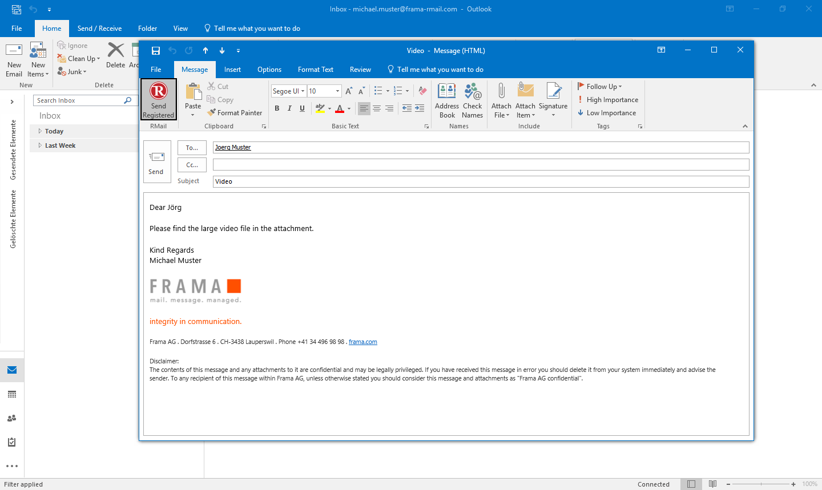The width and height of the screenshot is (822, 490).
Task: Switch to Calendar view in navigation bar
Action: click(x=12, y=394)
